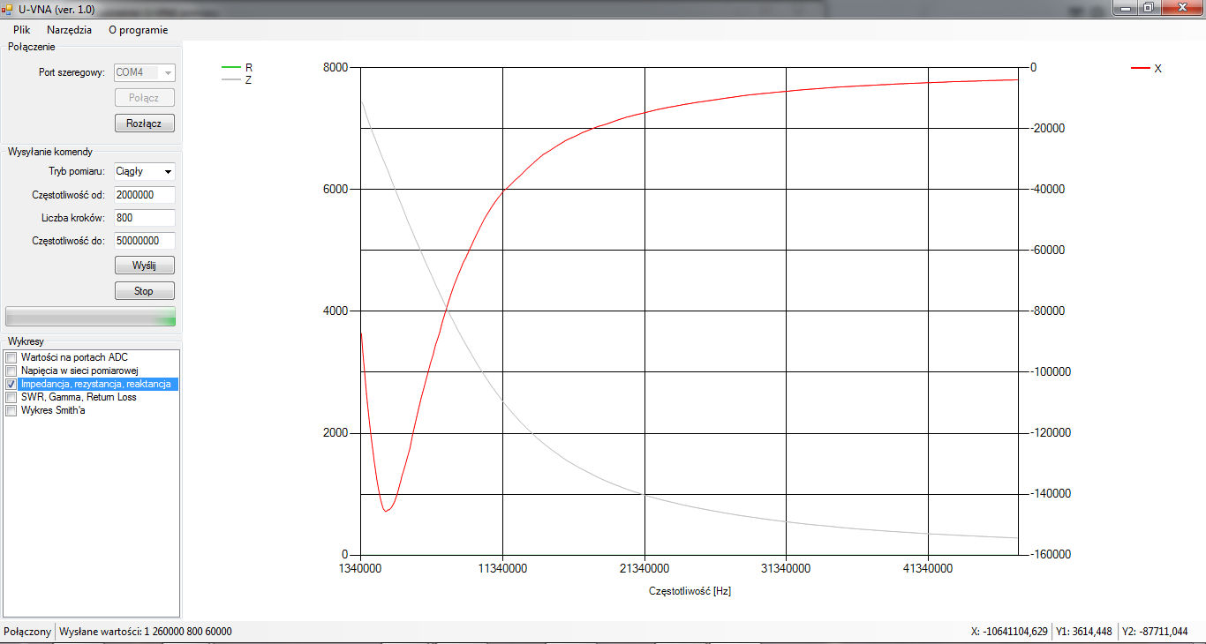This screenshot has height=644, width=1206.
Task: Toggle the SWR, Gamma, Return Loss checkbox
Action: tap(11, 397)
